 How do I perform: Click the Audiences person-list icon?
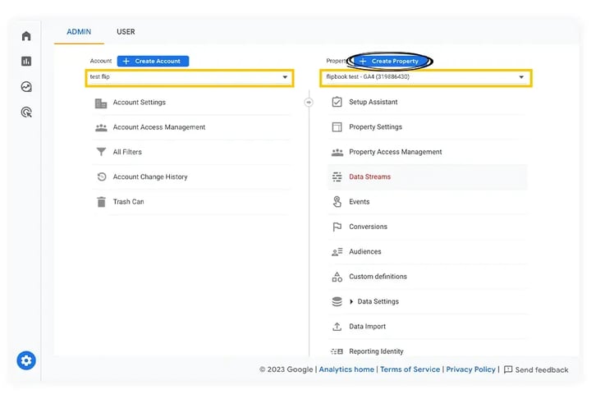pyautogui.click(x=337, y=251)
